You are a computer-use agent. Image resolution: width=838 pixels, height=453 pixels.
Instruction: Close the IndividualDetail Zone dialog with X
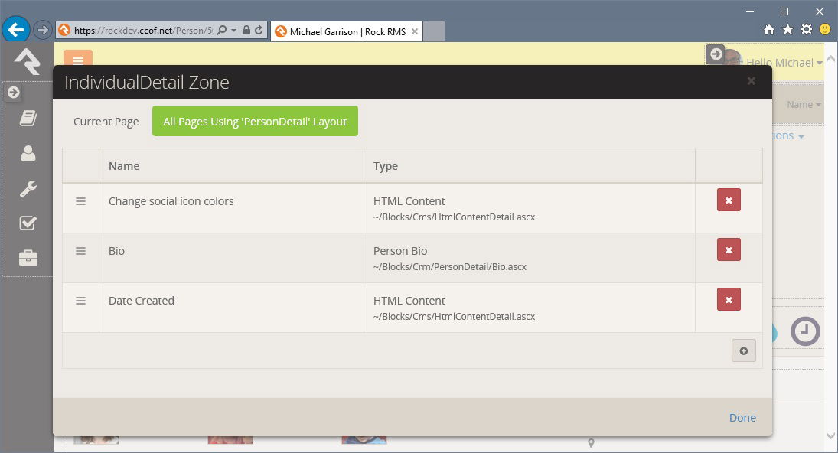click(751, 81)
